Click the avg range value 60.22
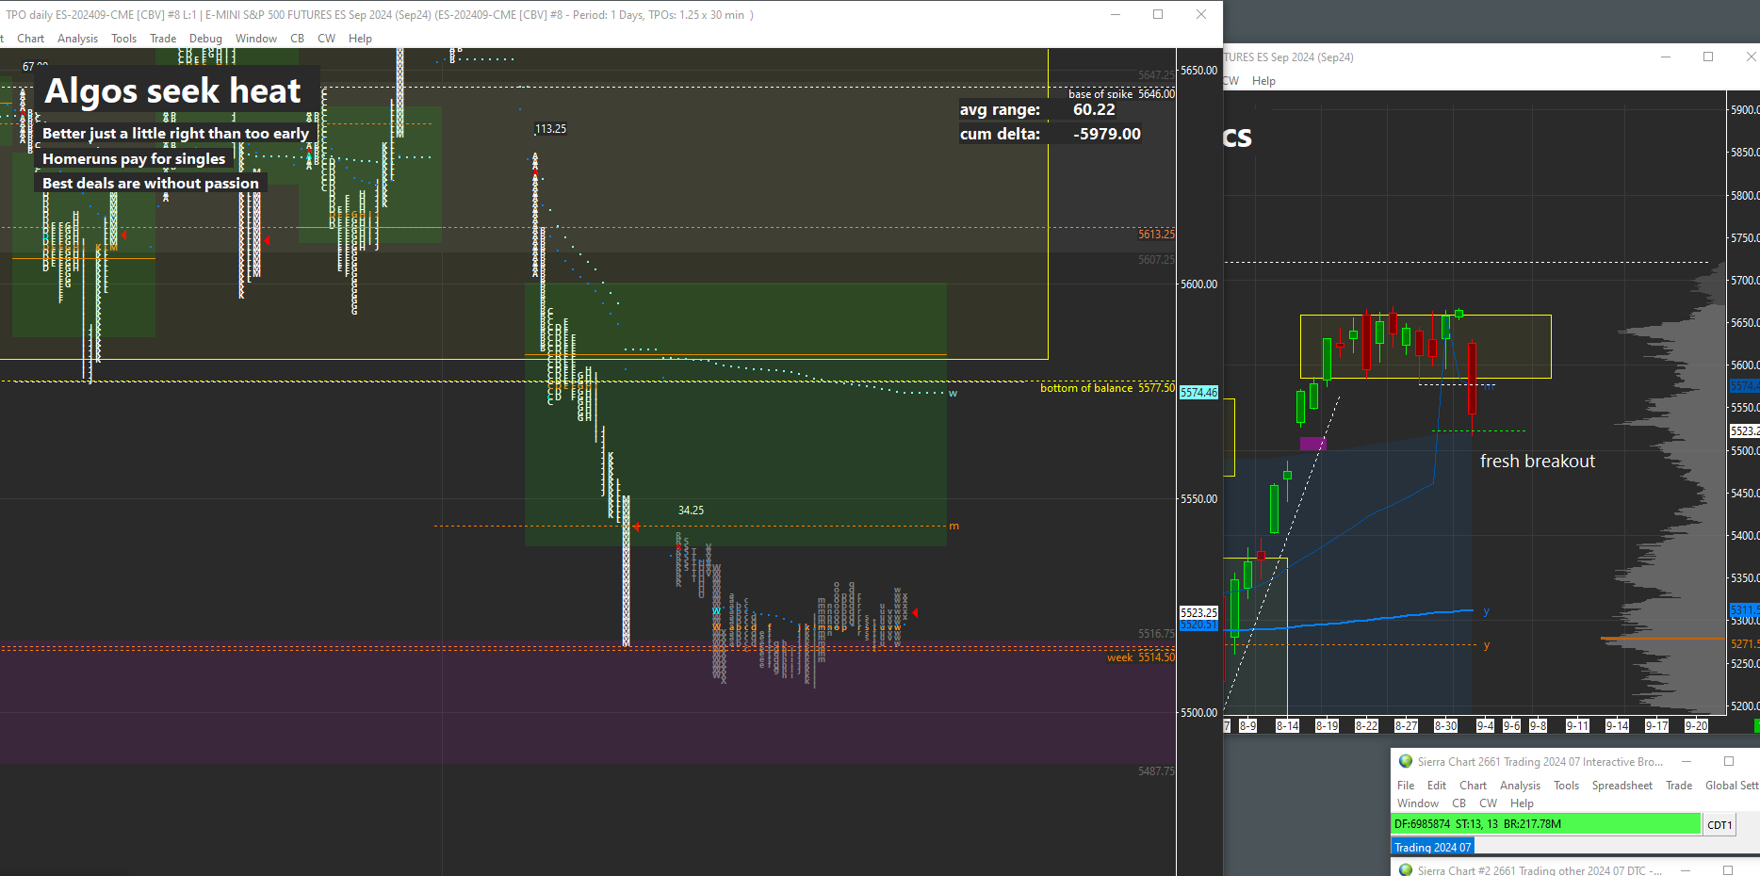Image resolution: width=1760 pixels, height=876 pixels. click(x=1094, y=109)
